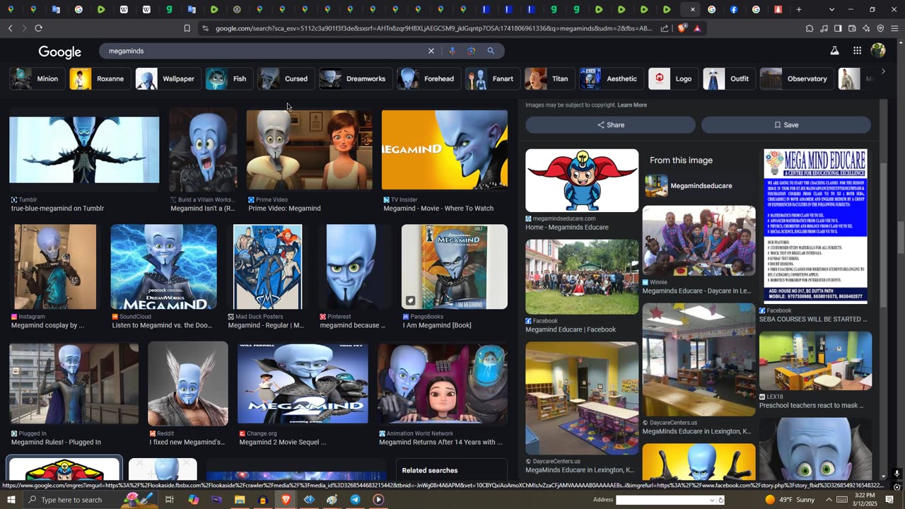Go back using the browser back arrow
The height and width of the screenshot is (509, 905).
pos(10,28)
